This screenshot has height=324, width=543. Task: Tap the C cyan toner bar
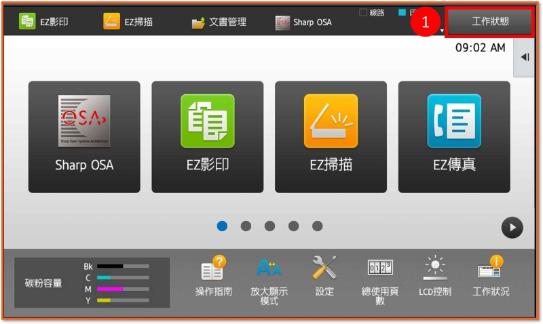(123, 278)
